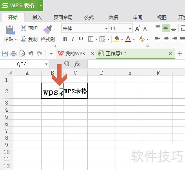
Task: Redo the last action
Action: point(40,54)
